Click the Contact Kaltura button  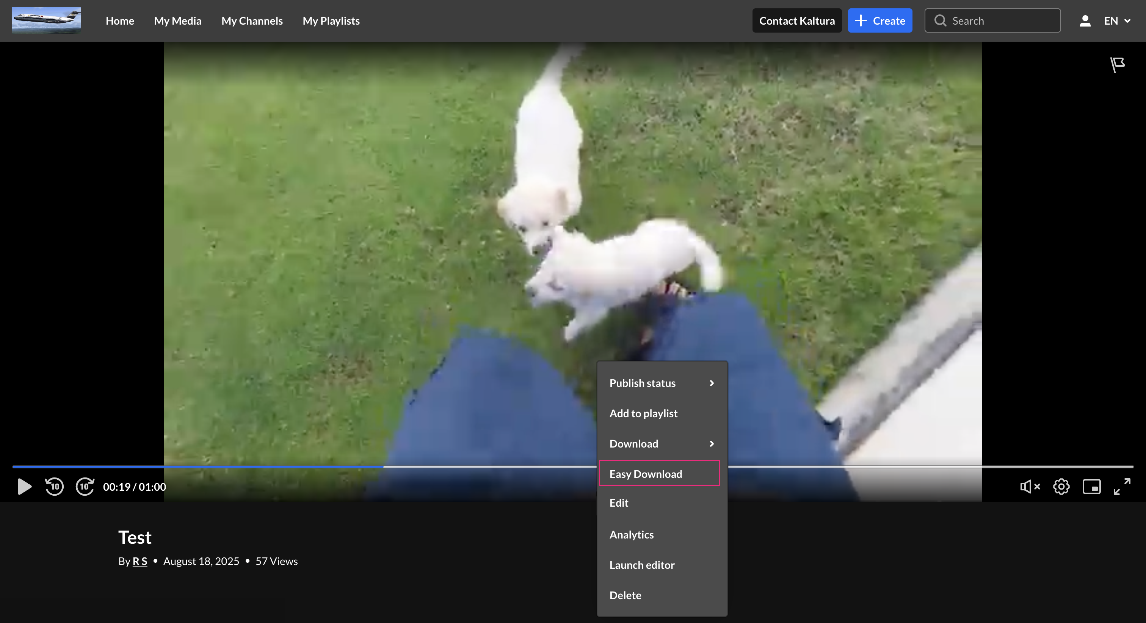tap(796, 21)
